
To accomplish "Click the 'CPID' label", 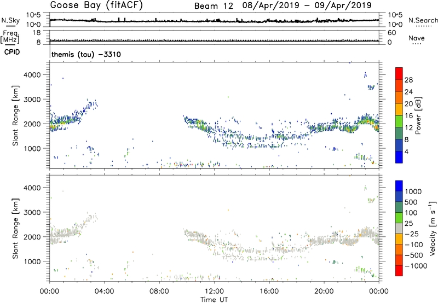I will click(12, 52).
